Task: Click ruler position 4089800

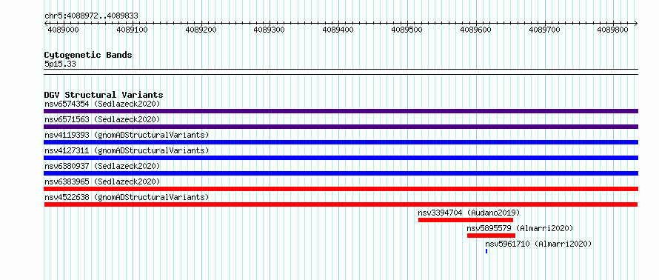Action: [x=613, y=30]
